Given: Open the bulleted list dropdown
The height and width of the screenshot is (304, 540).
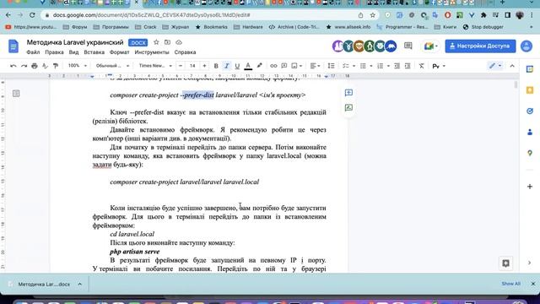Looking at the screenshot, I should [365, 66].
